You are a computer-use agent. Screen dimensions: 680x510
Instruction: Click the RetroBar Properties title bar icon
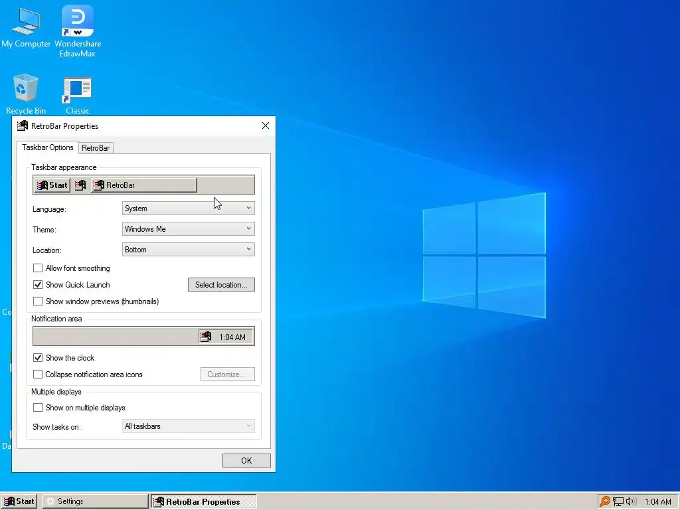click(23, 126)
